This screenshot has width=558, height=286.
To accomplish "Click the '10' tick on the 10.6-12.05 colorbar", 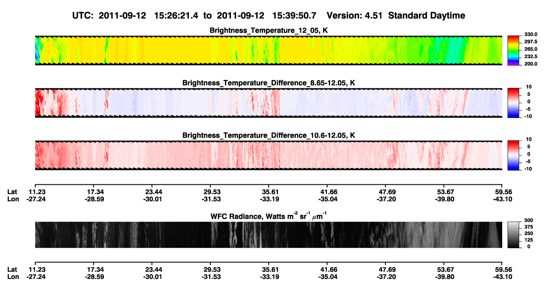I will click(x=529, y=140).
